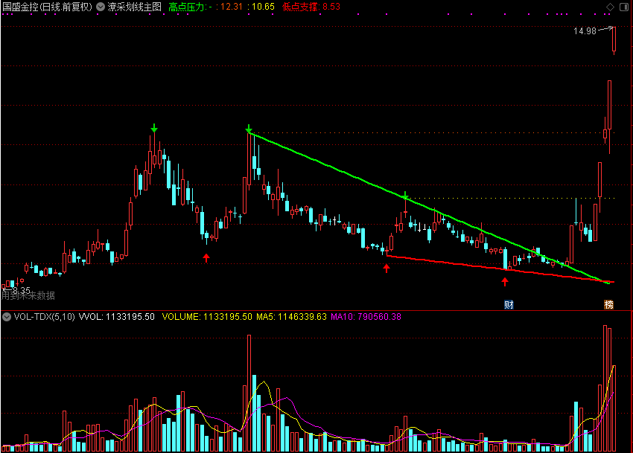Click the 14.98 high price label
The width and height of the screenshot is (633, 453).
point(585,31)
